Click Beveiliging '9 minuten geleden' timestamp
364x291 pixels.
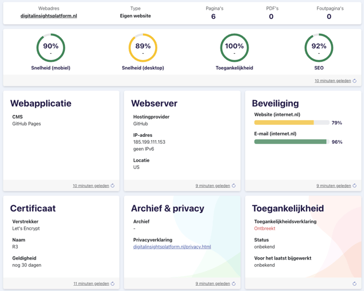(334, 186)
